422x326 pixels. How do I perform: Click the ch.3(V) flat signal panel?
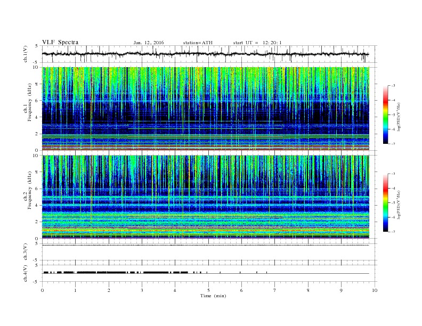[x=209, y=252]
